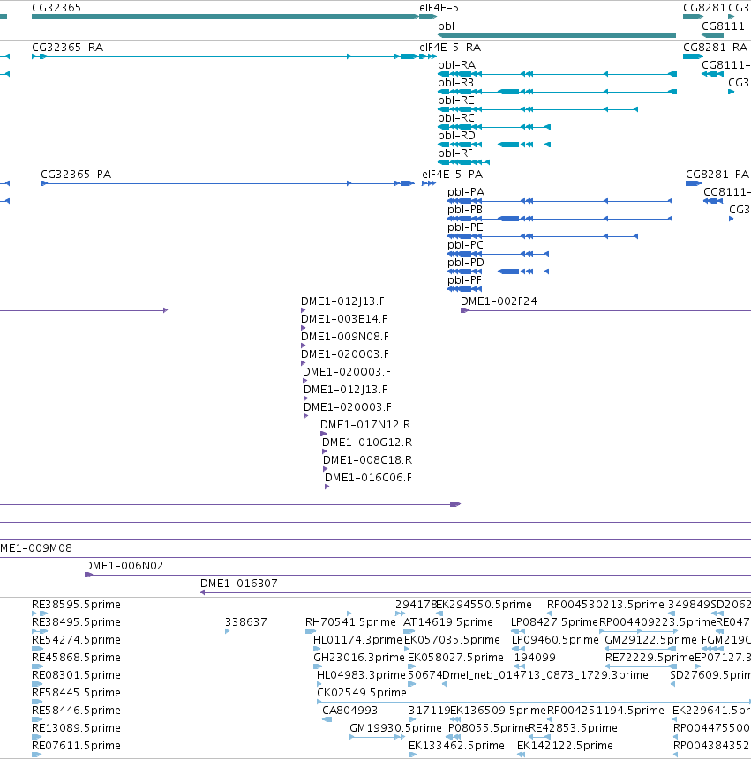This screenshot has width=751, height=759.
Task: Select the pbl-RB transcript label
Action: pos(455,83)
